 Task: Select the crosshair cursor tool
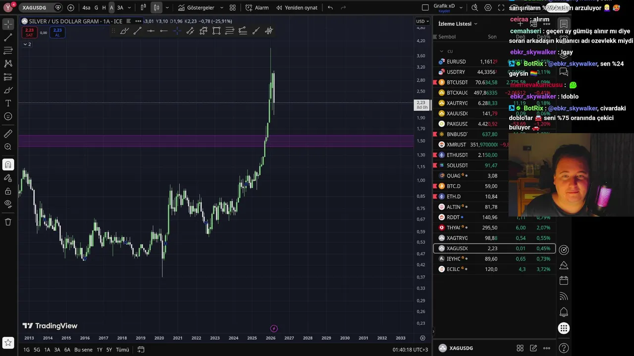[8, 24]
